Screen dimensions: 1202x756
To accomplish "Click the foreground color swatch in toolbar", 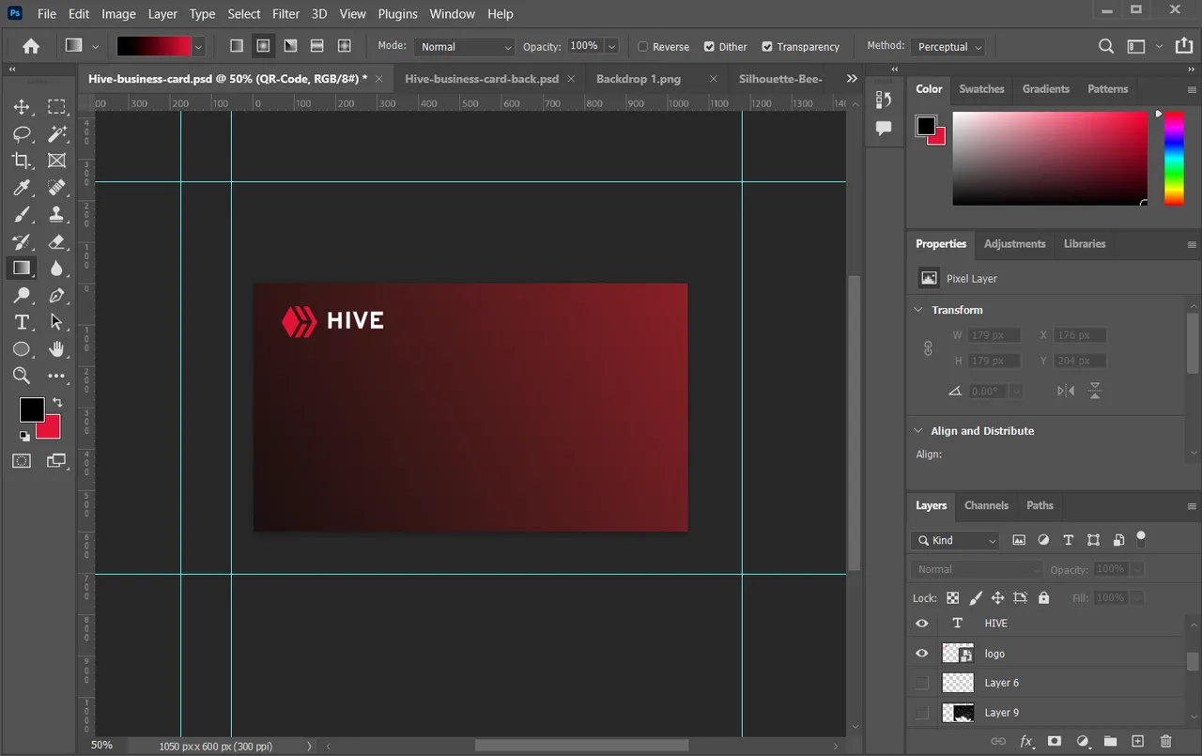I will pyautogui.click(x=31, y=409).
